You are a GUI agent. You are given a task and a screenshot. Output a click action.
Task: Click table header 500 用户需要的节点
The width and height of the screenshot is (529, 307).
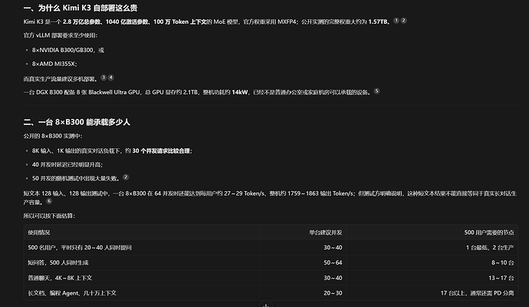pos(489,233)
